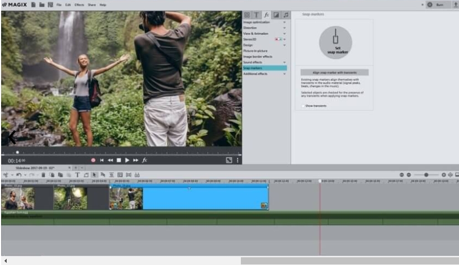
Task: Open the music note audio tab
Action: point(286,14)
